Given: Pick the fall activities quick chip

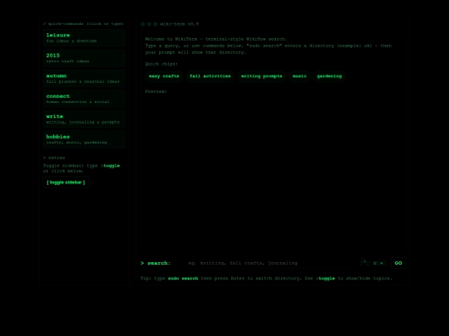Looking at the screenshot, I should click(x=210, y=76).
